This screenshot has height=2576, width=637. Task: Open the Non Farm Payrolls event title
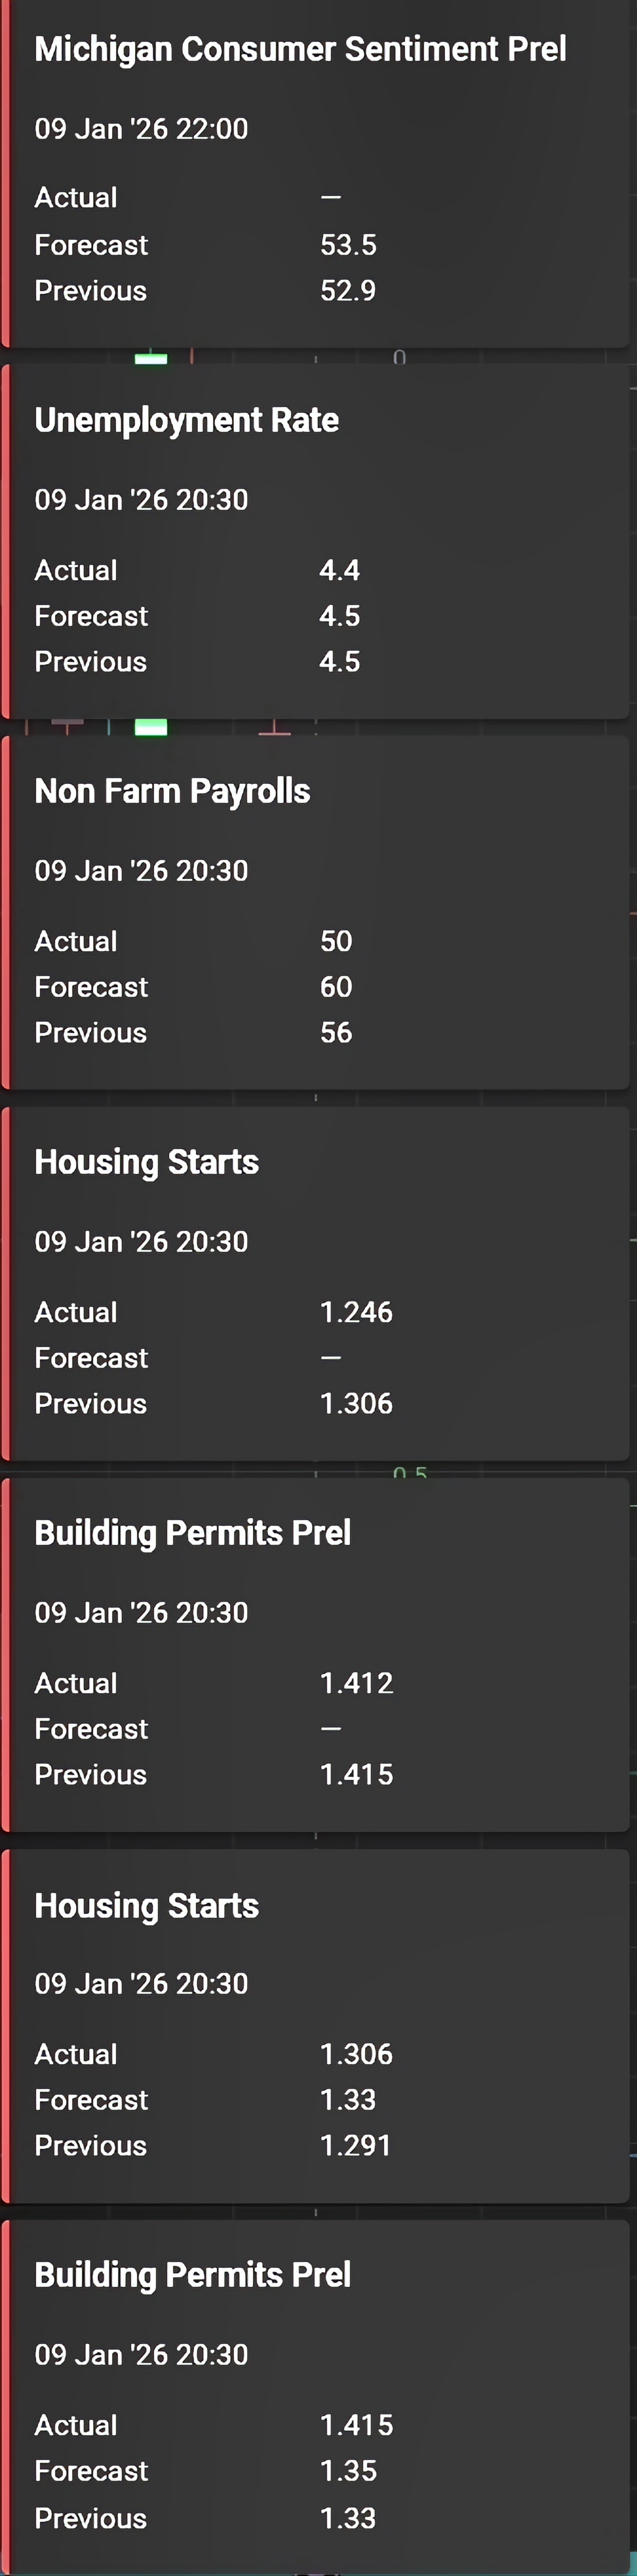172,791
